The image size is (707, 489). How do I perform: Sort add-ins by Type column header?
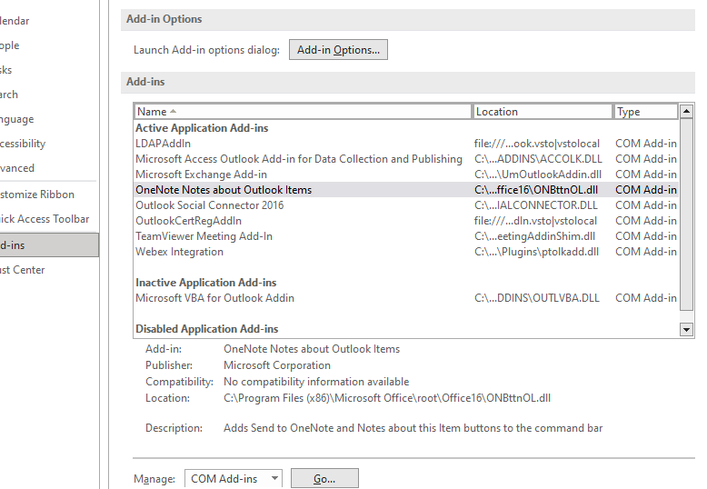coord(646,112)
